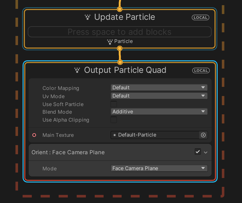Toggle LOCAL space on Output Particle Quad

[x=201, y=70]
